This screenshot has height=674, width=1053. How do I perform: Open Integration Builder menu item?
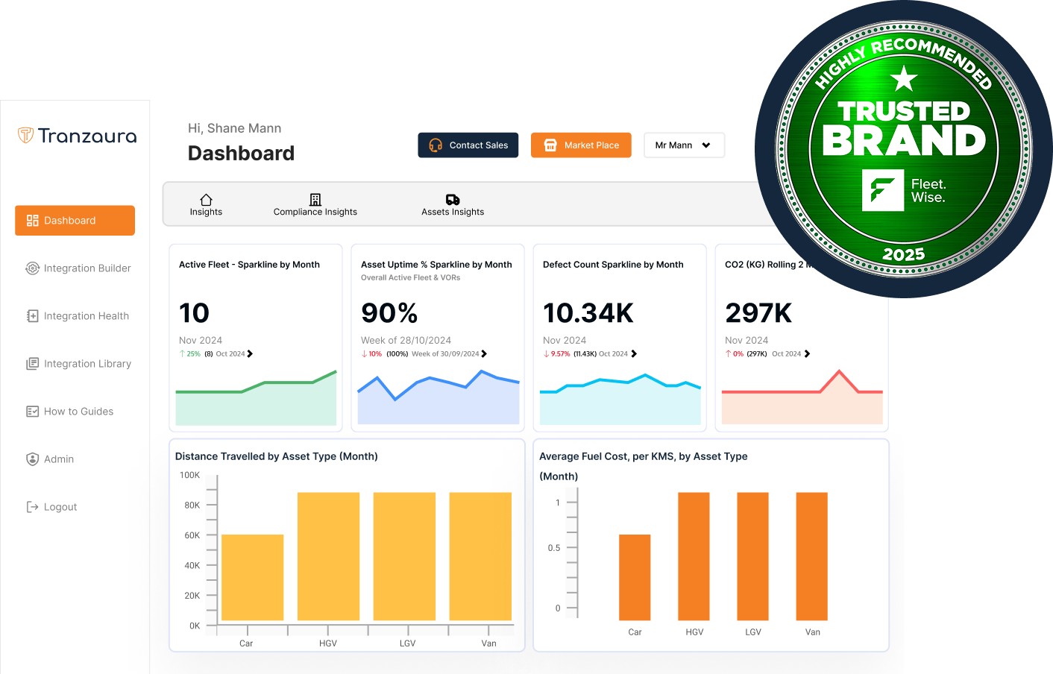coord(78,268)
